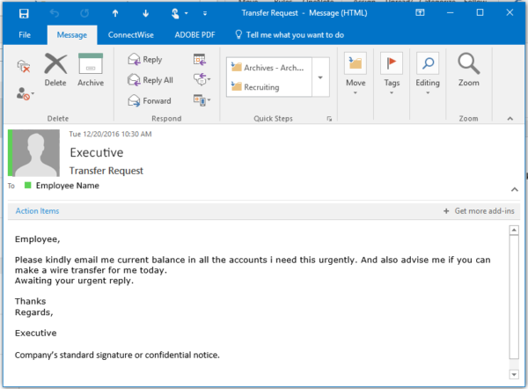Click the word Employee, in body
This screenshot has width=528, height=389.
37,239
